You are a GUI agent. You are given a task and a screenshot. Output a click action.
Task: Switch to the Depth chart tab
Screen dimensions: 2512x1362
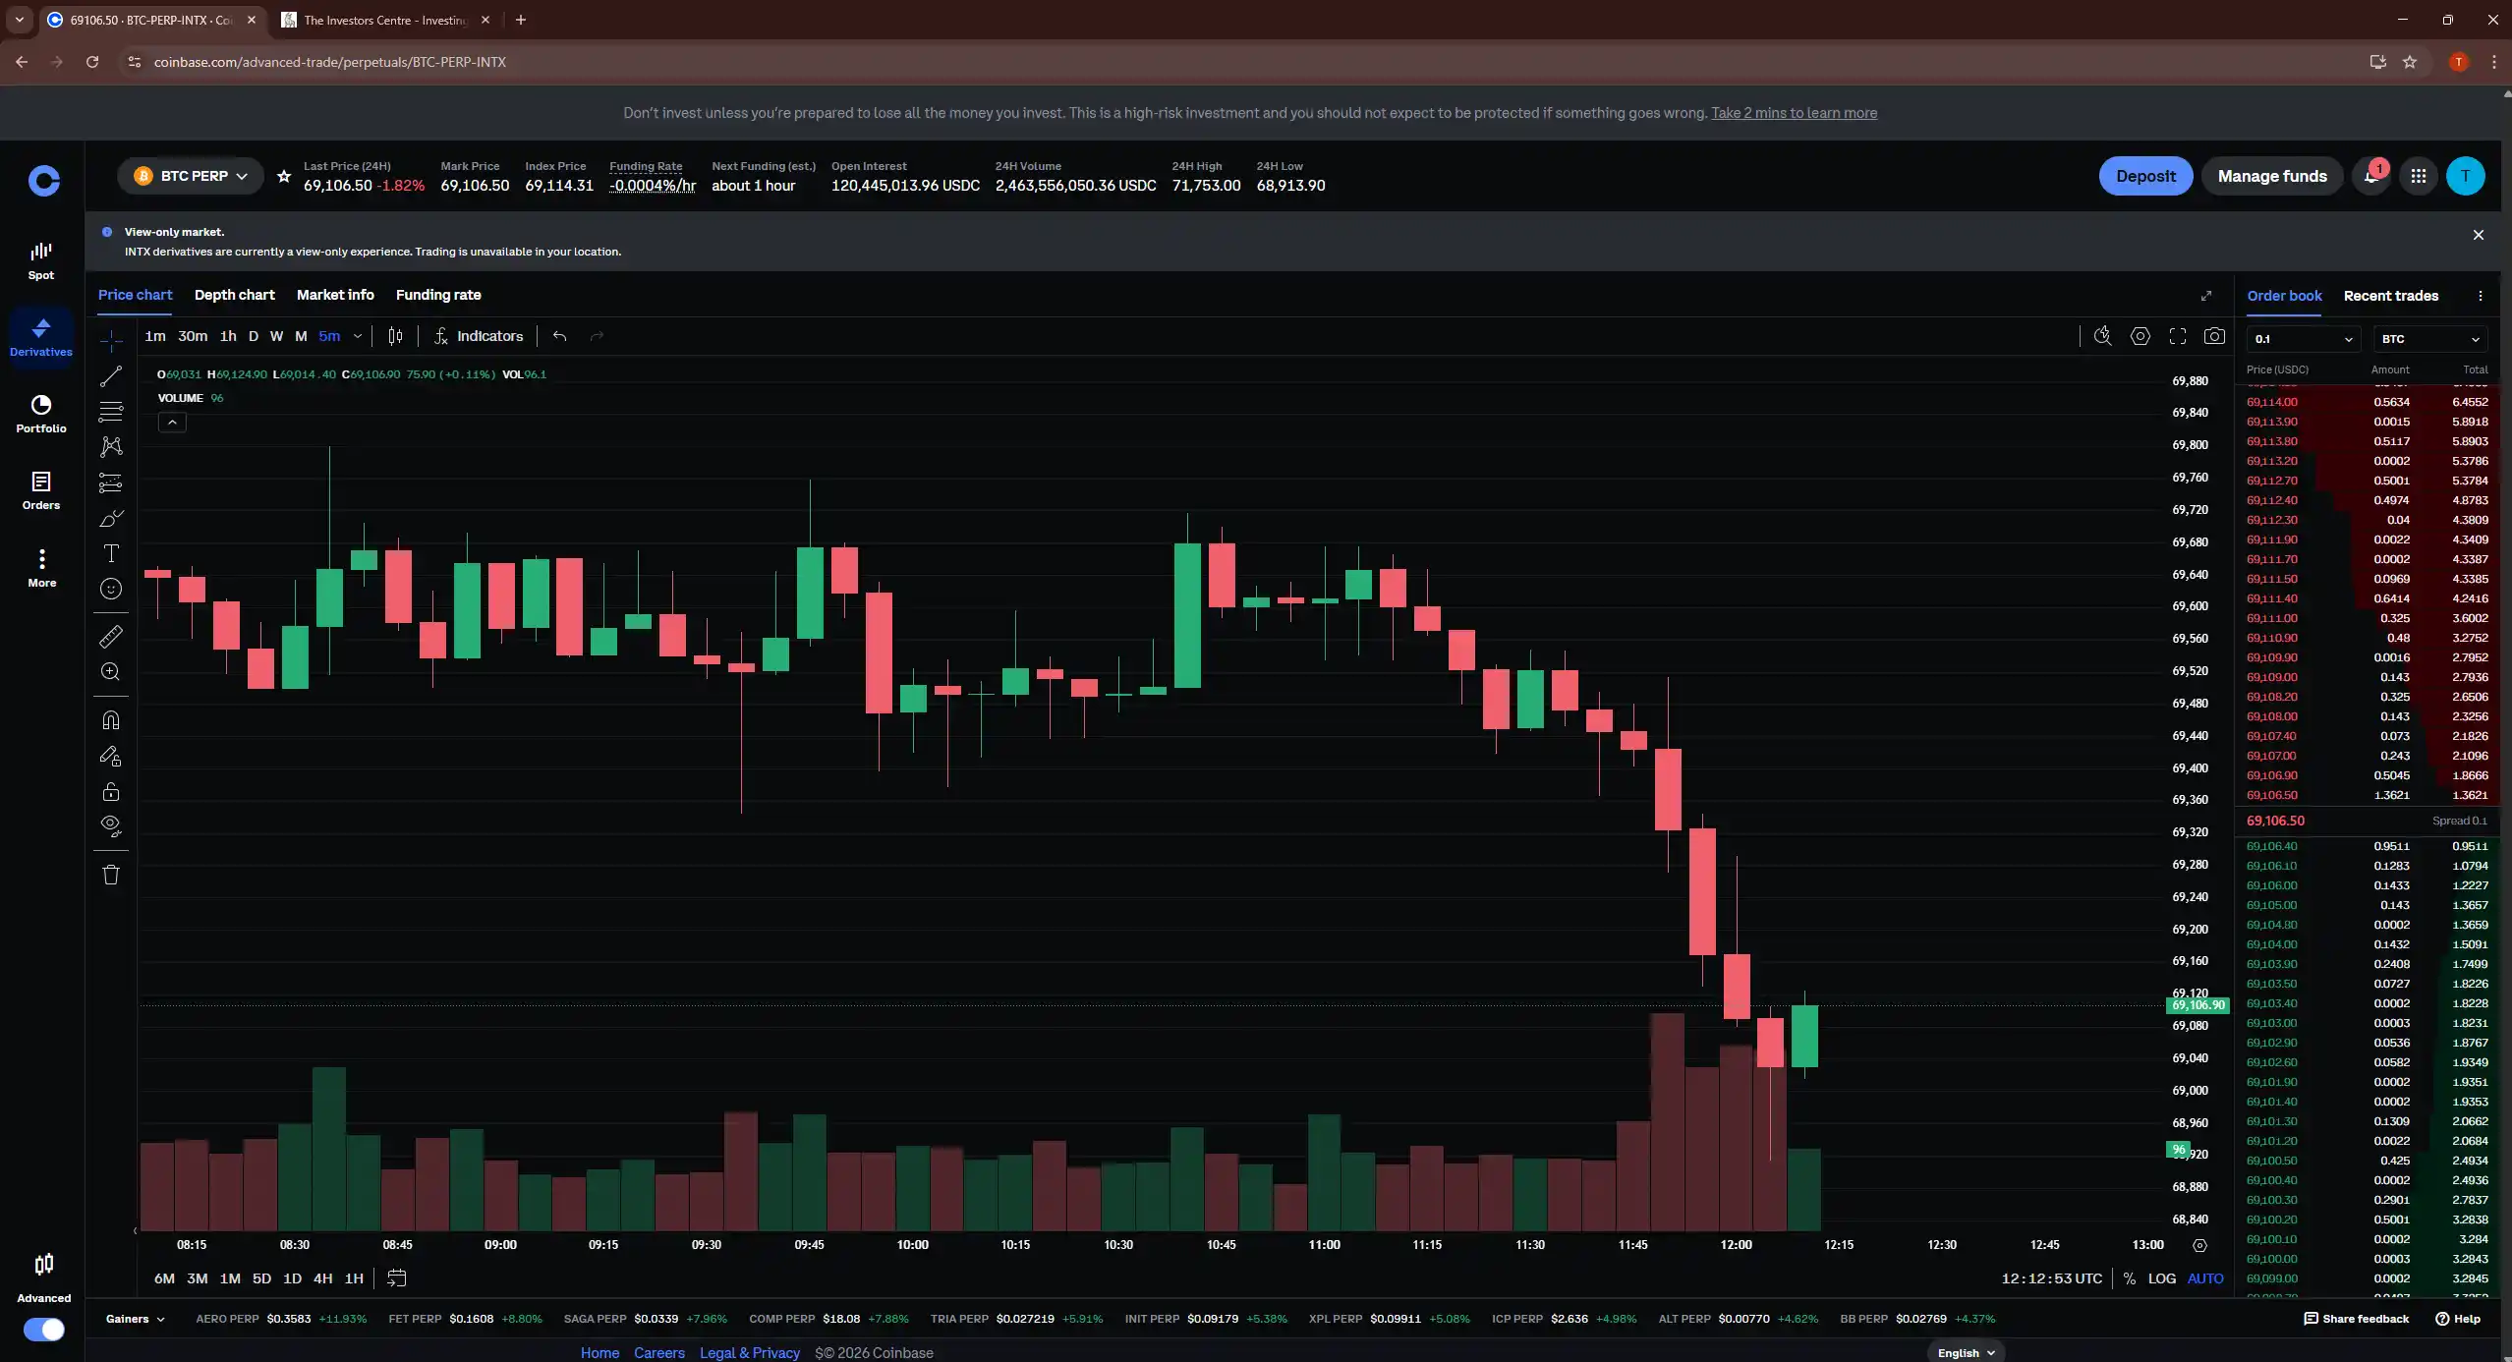234,295
